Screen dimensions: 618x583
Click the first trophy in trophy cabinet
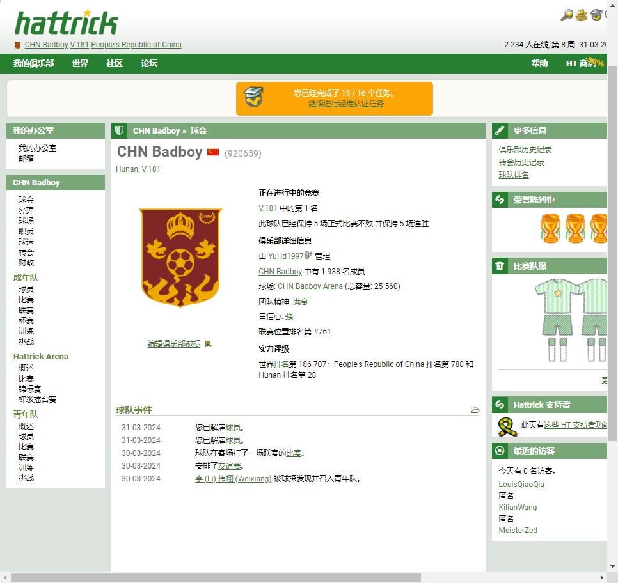550,228
